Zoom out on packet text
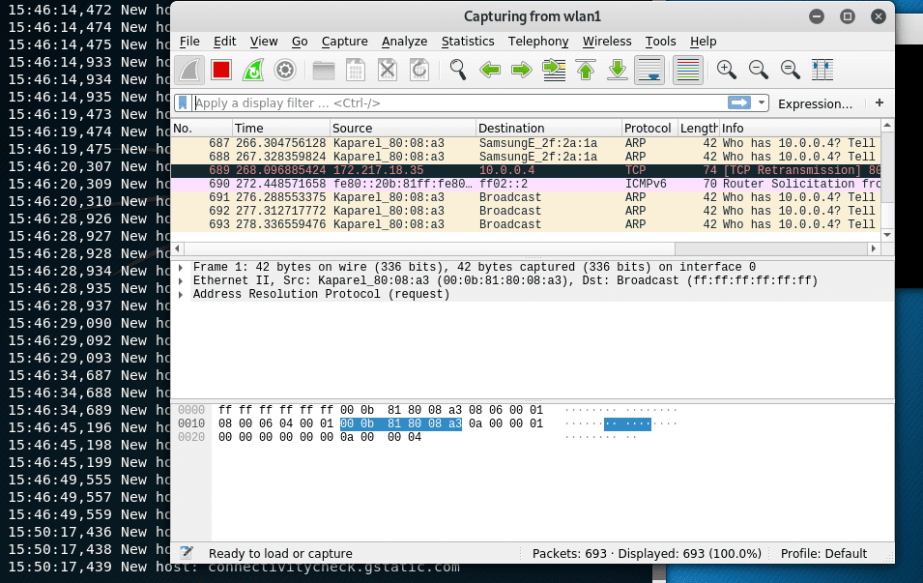The width and height of the screenshot is (923, 583). point(758,70)
